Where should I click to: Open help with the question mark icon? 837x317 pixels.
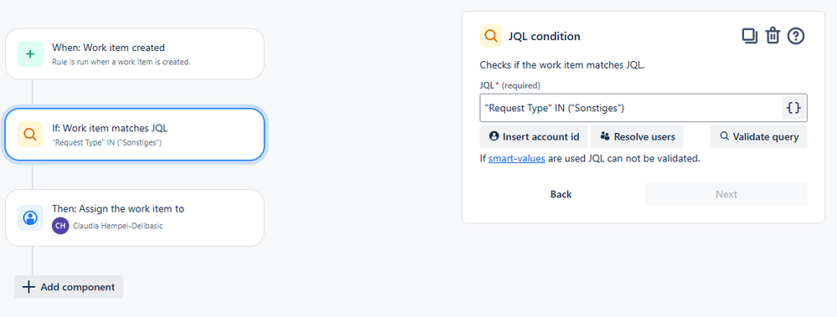[x=795, y=36]
